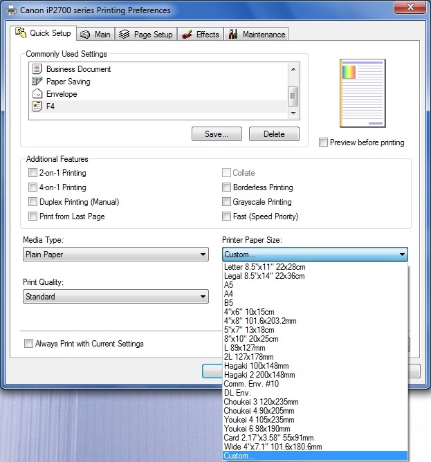Viewport: 431px width, 462px height.
Task: Switch to the Main tab
Action: (95, 35)
